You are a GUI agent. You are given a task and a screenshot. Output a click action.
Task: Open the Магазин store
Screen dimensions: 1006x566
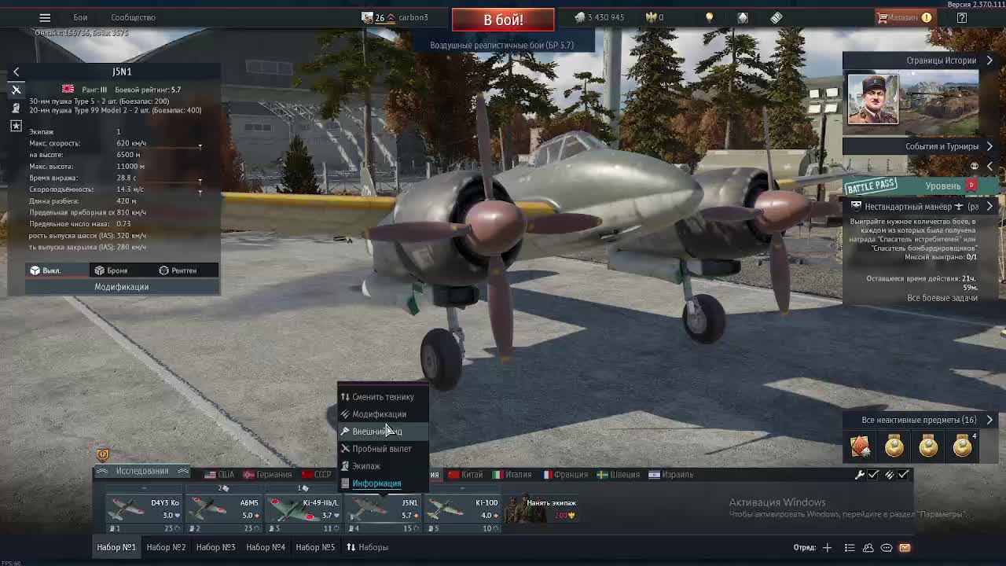(x=904, y=17)
